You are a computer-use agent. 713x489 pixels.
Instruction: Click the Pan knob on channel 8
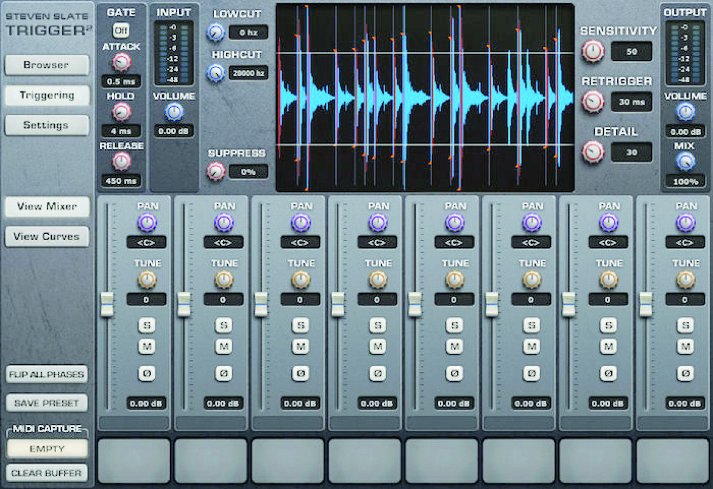point(686,223)
